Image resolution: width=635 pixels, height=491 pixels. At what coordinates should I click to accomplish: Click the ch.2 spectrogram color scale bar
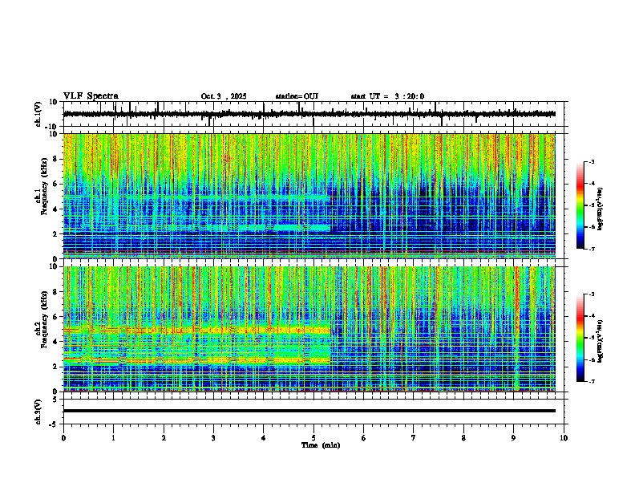pyautogui.click(x=580, y=338)
